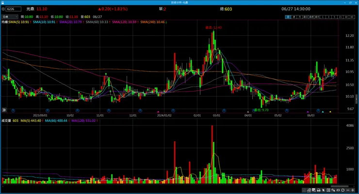Switch to the 60 minute chart
This screenshot has width=359, height=194.
point(352,17)
